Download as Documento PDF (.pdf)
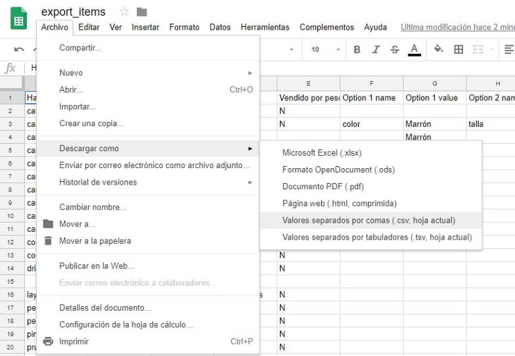The image size is (515, 356). point(370,187)
